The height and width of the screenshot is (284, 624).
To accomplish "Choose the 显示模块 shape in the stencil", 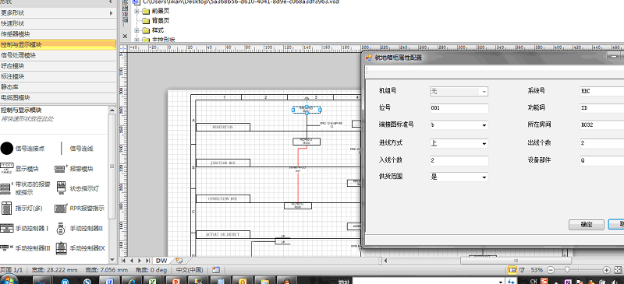I will pos(7,168).
